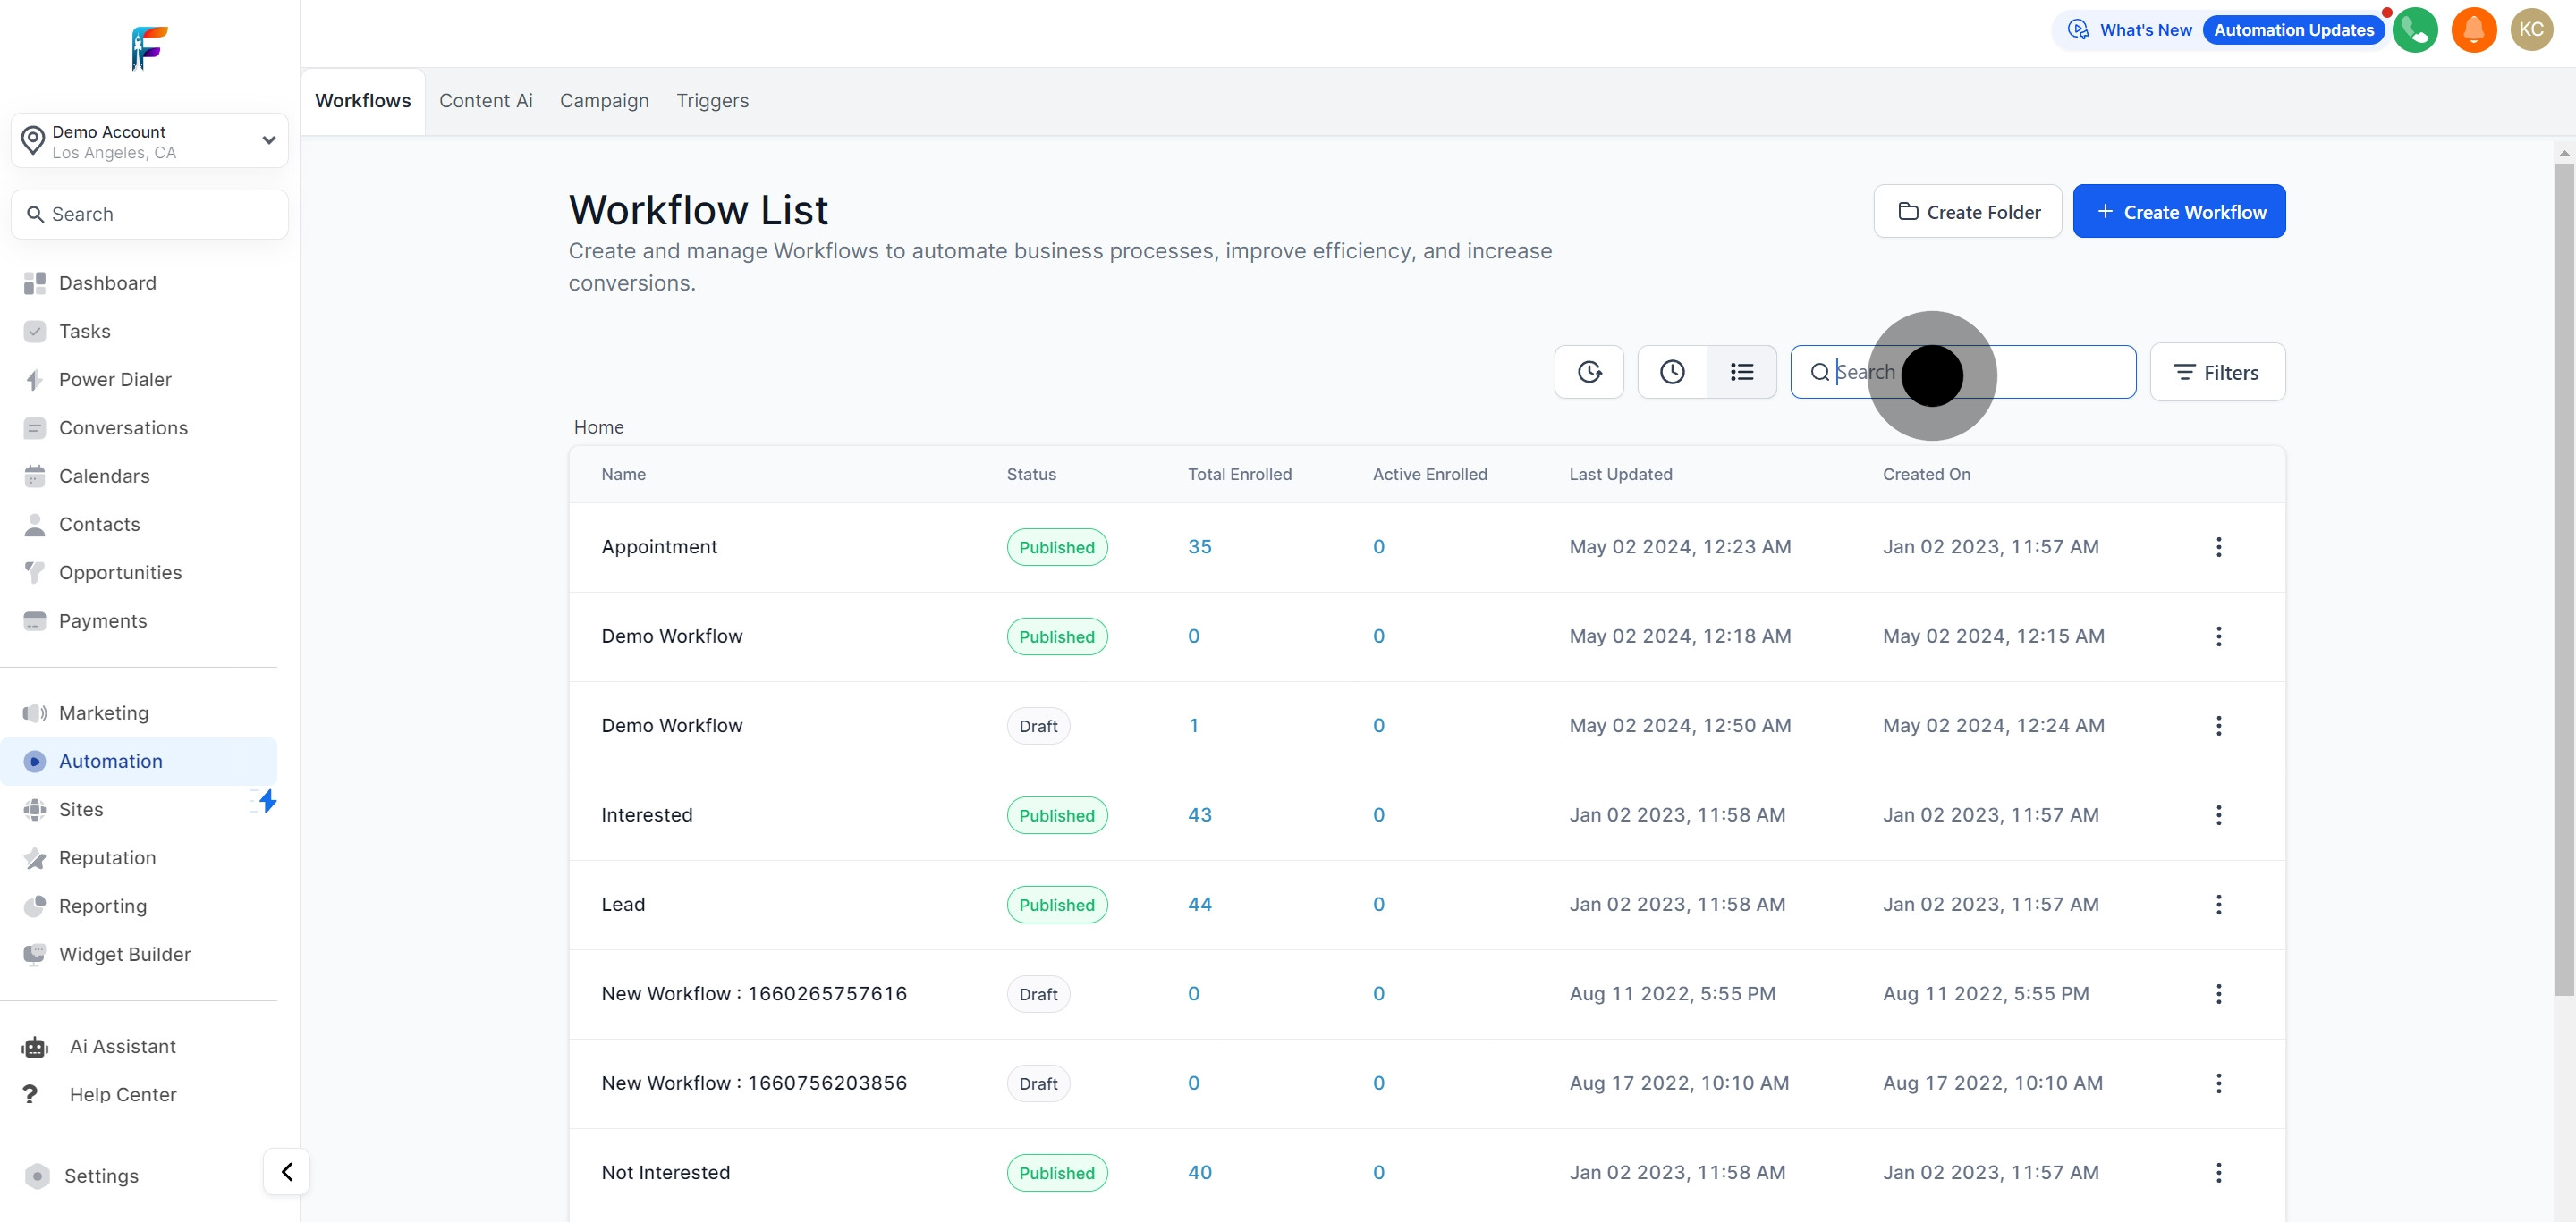Click total enrolled count 40
This screenshot has height=1222, width=2576.
click(1199, 1173)
